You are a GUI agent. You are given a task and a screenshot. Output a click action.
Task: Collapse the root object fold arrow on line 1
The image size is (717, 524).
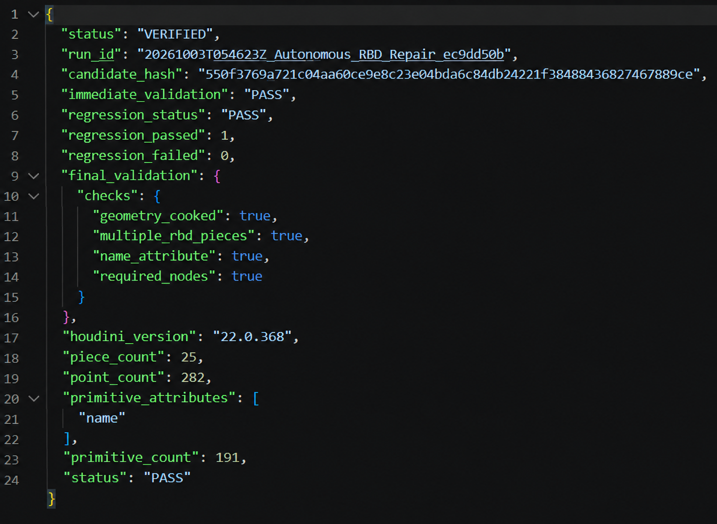(x=33, y=14)
